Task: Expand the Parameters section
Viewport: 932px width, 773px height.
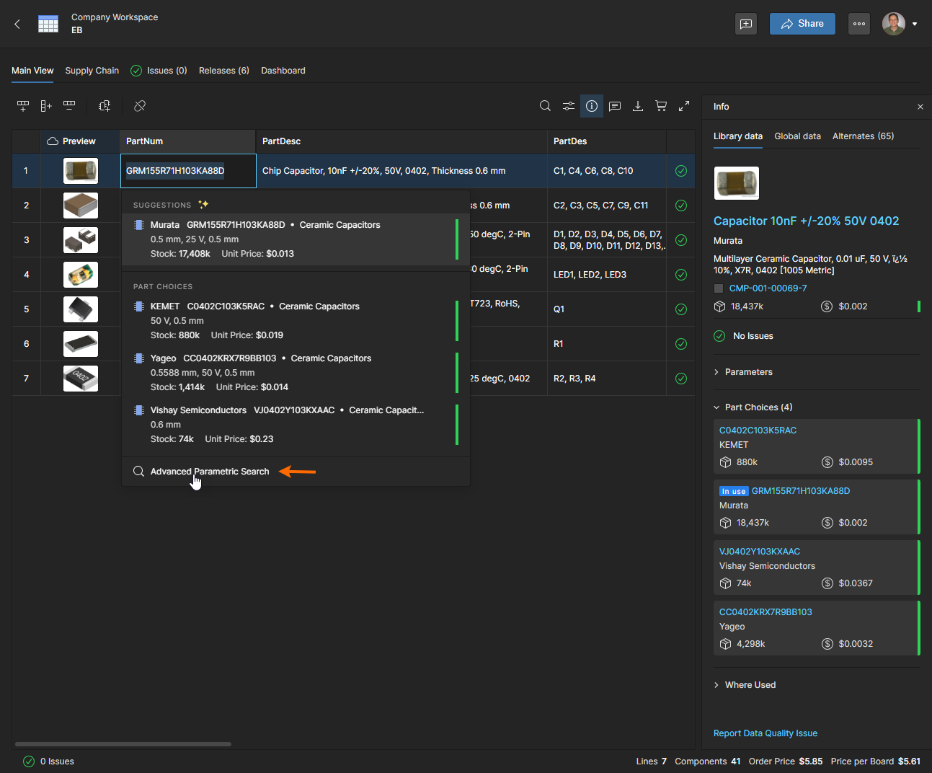Action: (x=748, y=372)
